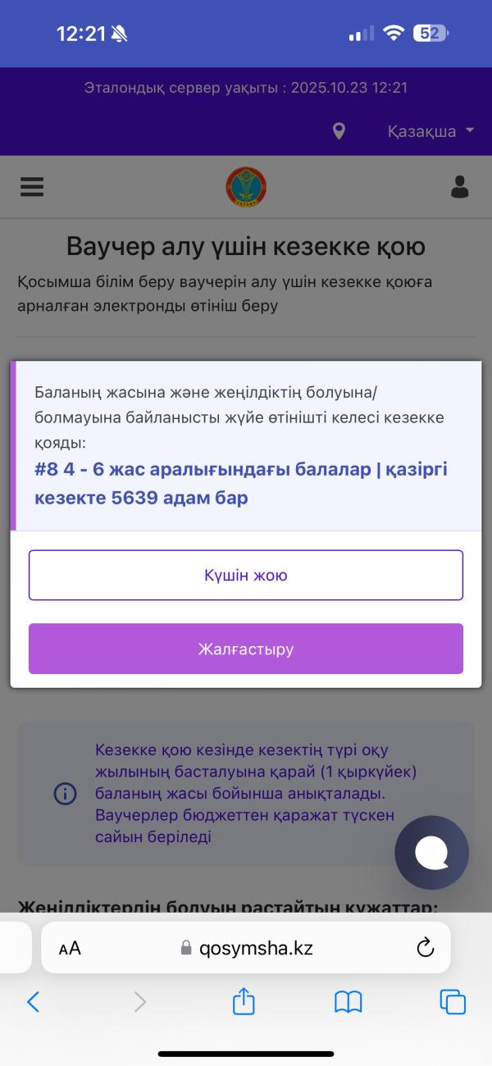Tap the status bar clock
The height and width of the screenshot is (1066, 492).
coord(82,34)
